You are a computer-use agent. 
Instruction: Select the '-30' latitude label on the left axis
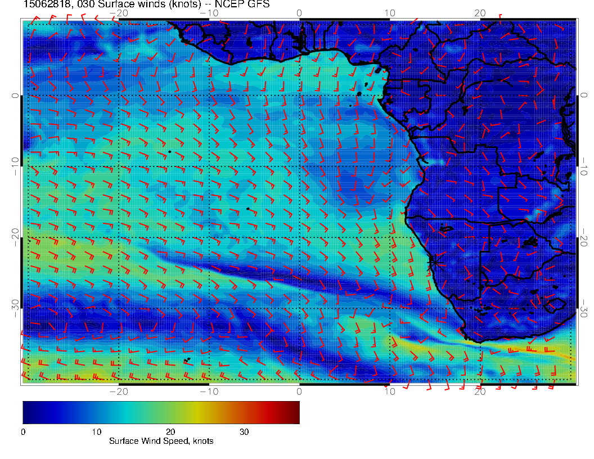[x=15, y=308]
